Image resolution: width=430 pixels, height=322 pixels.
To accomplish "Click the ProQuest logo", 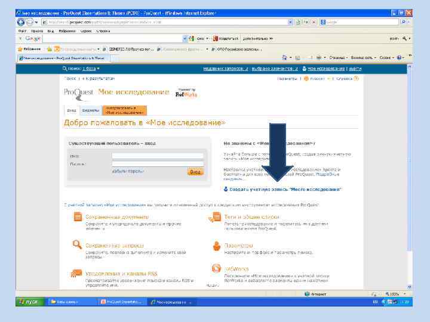I will tap(78, 93).
